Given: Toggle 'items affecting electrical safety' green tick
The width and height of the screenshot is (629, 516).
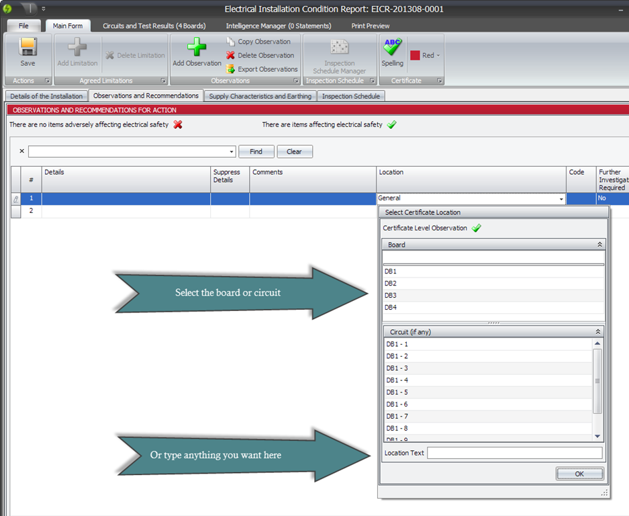Looking at the screenshot, I should coord(392,124).
